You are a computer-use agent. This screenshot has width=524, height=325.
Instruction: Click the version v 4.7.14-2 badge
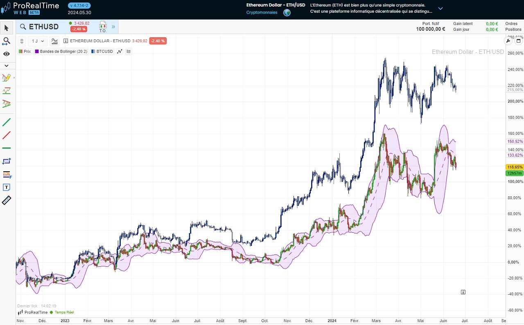click(79, 5)
